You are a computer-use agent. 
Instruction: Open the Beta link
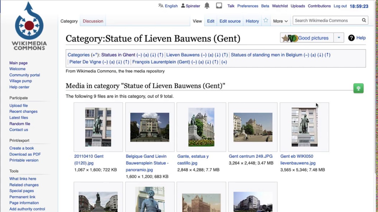point(265,6)
